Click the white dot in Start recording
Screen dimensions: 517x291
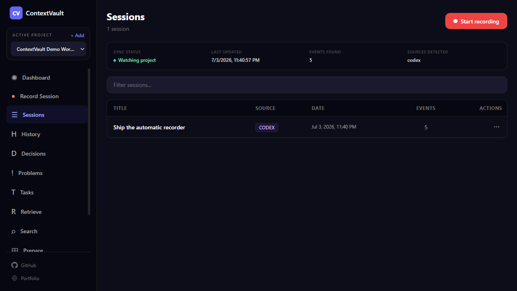point(455,21)
